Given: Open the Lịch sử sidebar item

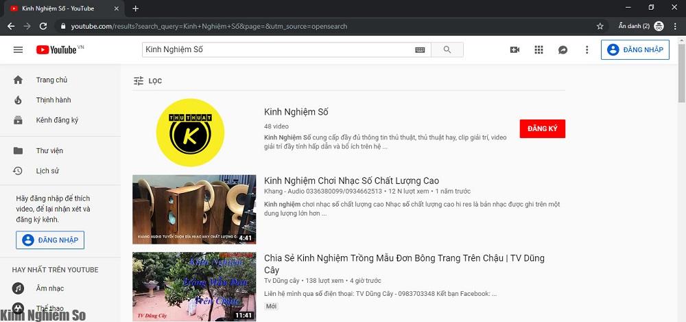Looking at the screenshot, I should (x=60, y=171).
